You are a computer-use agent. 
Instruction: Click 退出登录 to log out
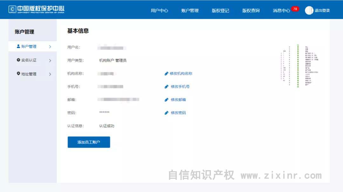point(322,10)
